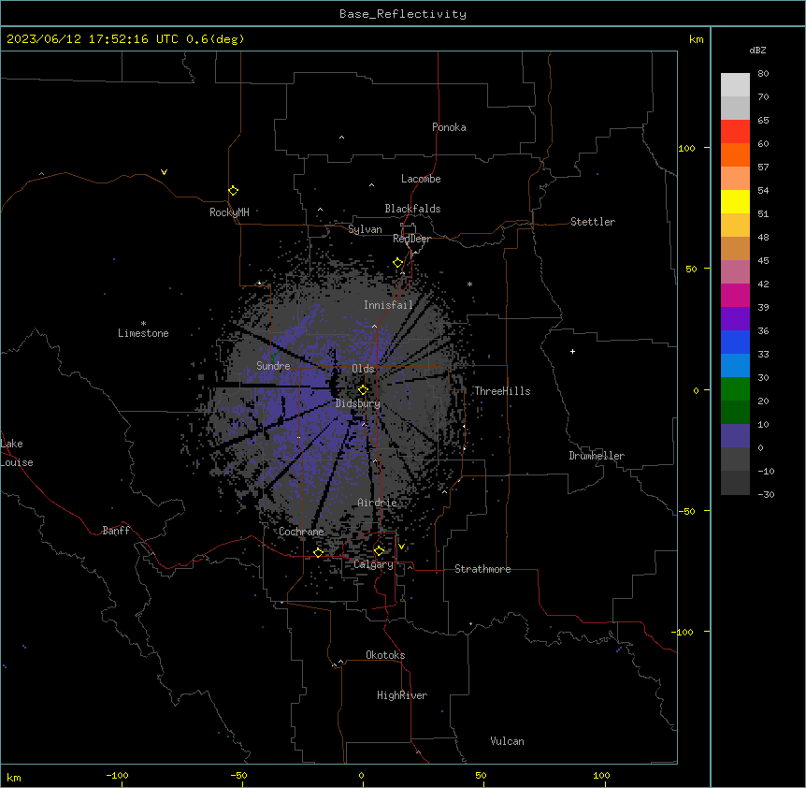Select the light gray 80 dBZ swatch
The width and height of the screenshot is (806, 788).
click(x=735, y=85)
